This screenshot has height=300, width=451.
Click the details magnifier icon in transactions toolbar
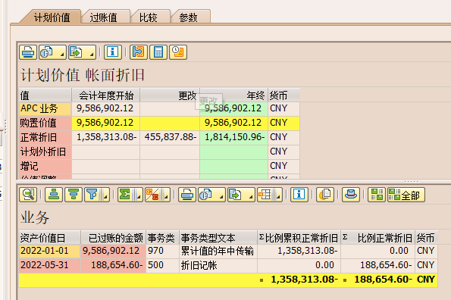(28, 195)
